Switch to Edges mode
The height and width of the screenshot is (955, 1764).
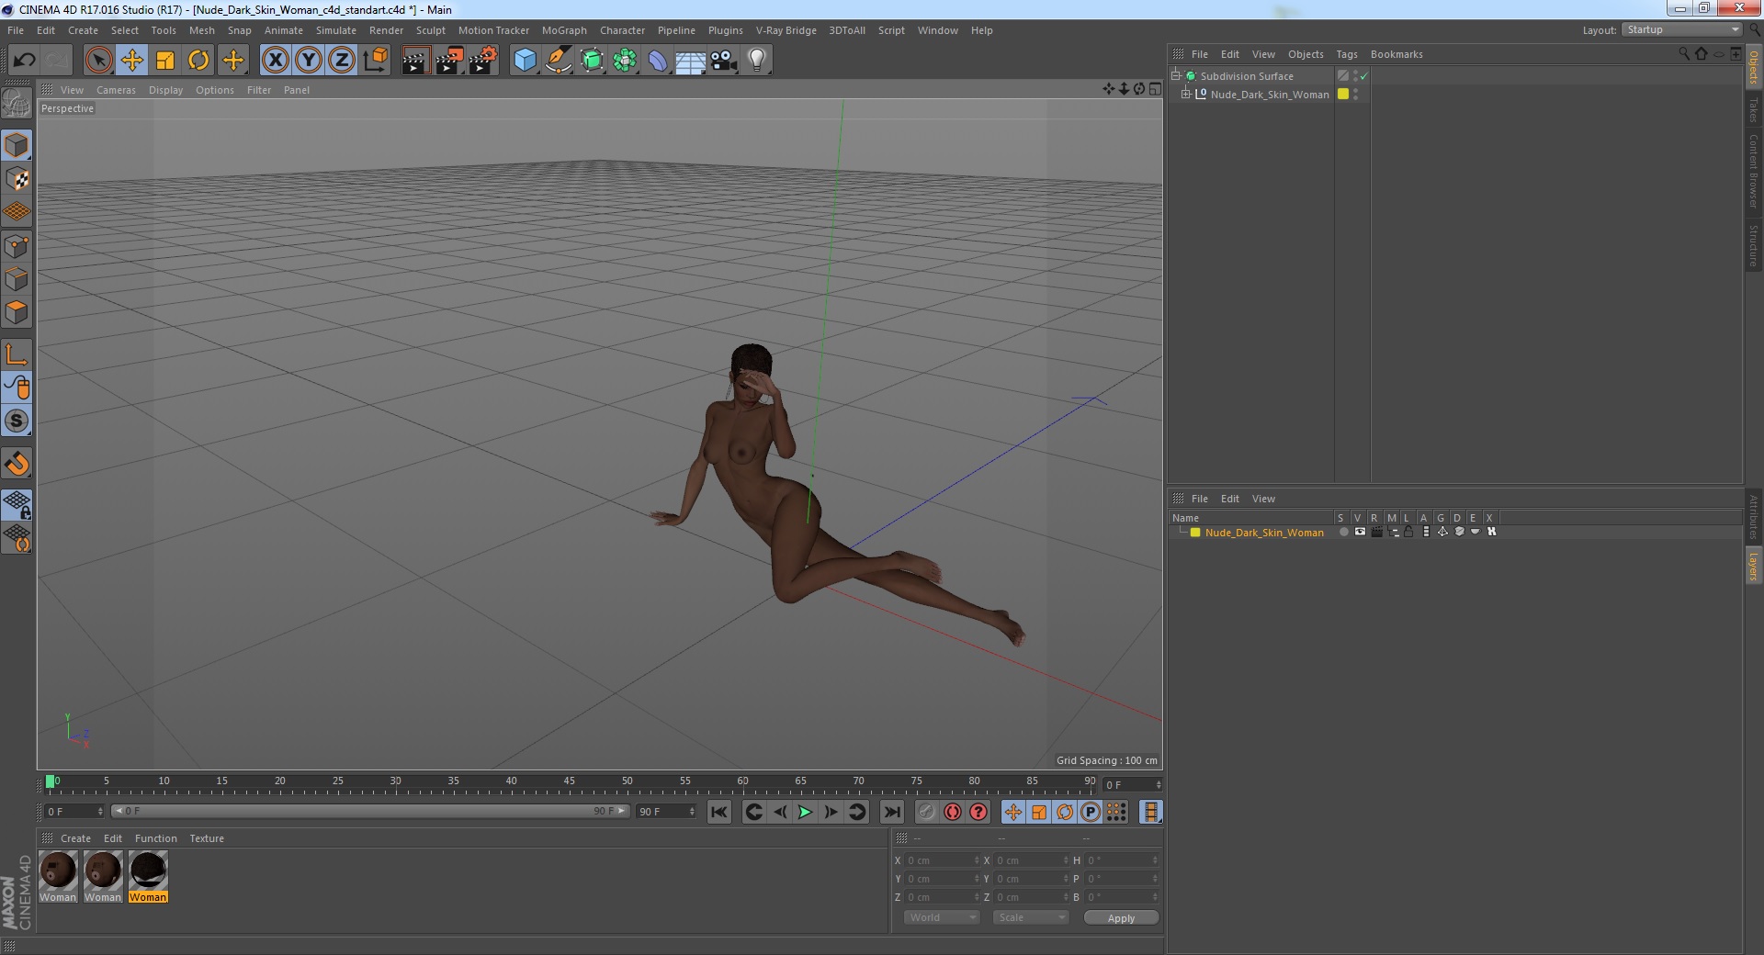[17, 279]
